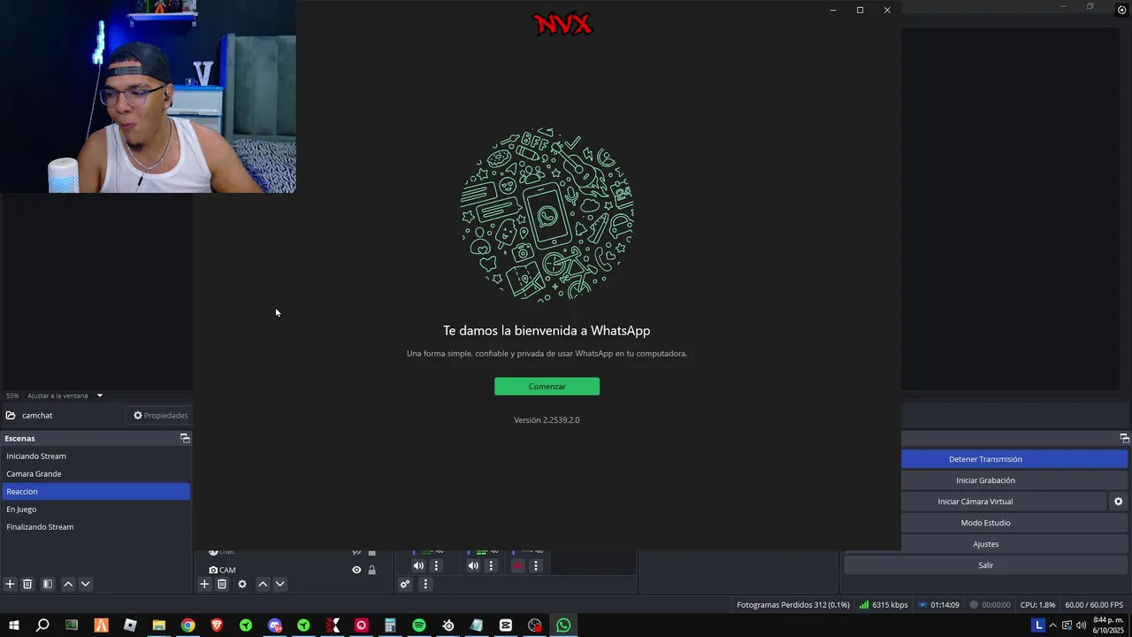
Task: Open audio mixer menu dots
Action: coord(425,584)
